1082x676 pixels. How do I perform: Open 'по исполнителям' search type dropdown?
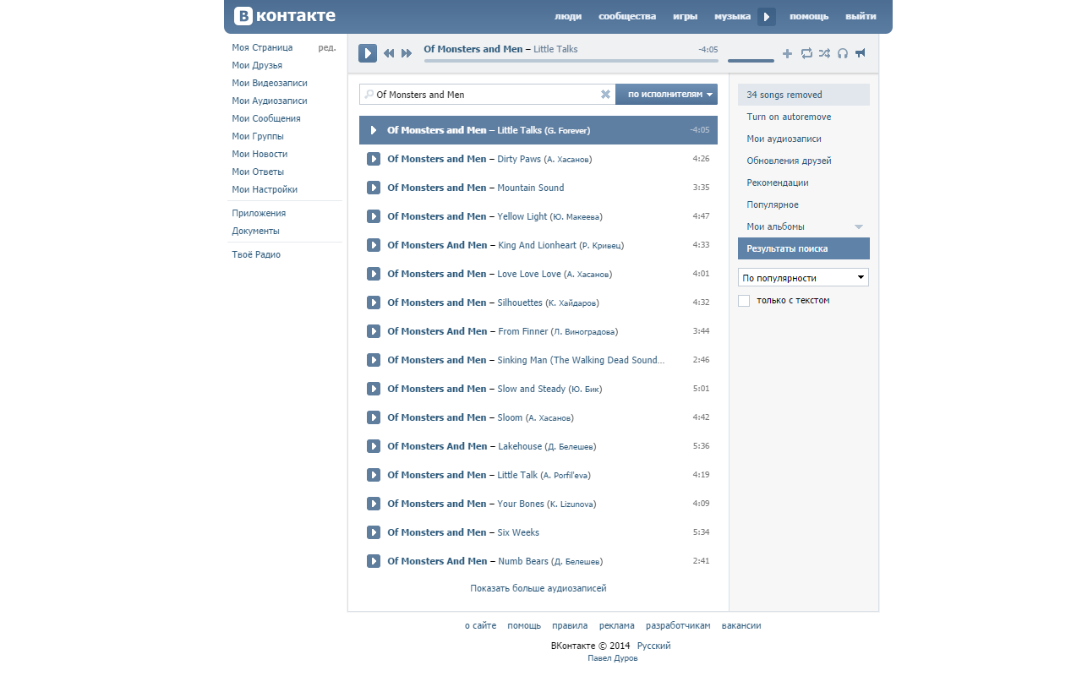667,95
